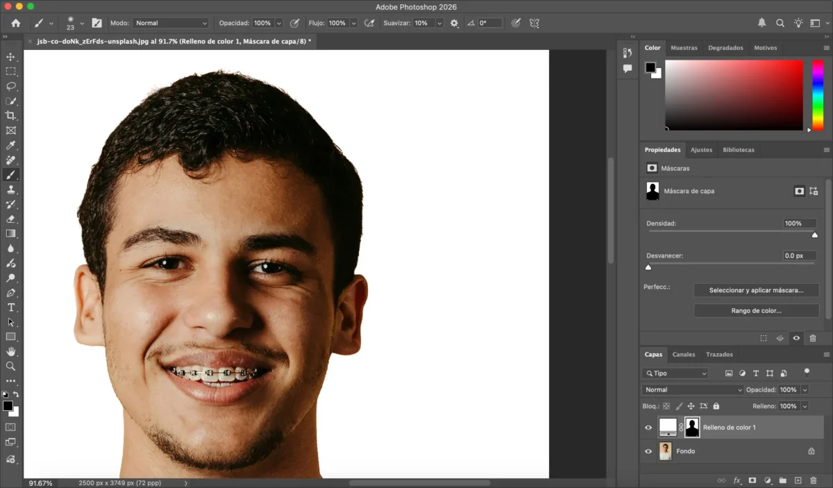The image size is (833, 488).
Task: Toggle mask visibility eye in Propiedades panel
Action: pyautogui.click(x=796, y=338)
